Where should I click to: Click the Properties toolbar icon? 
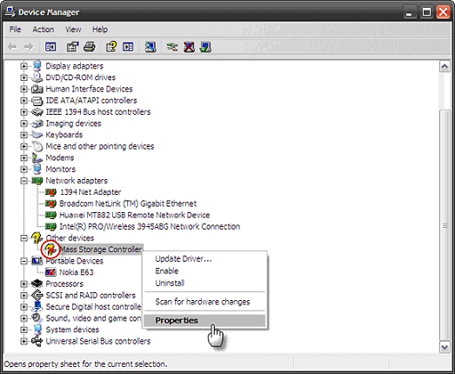[x=72, y=47]
